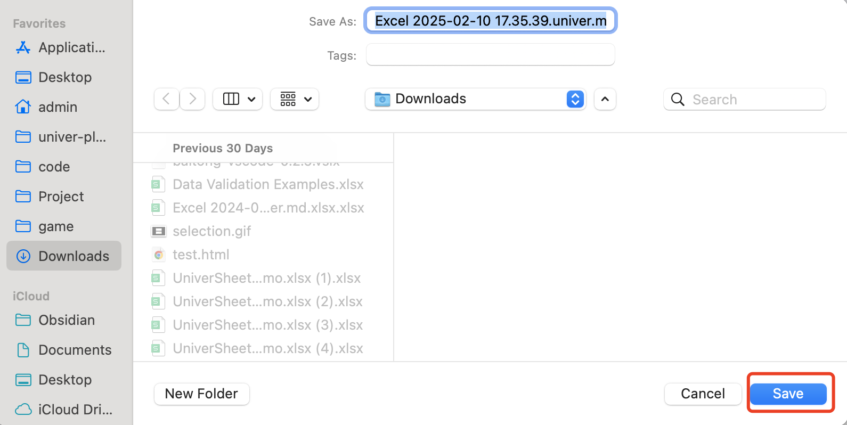This screenshot has width=847, height=425.
Task: Click the Cancel button
Action: click(x=703, y=394)
